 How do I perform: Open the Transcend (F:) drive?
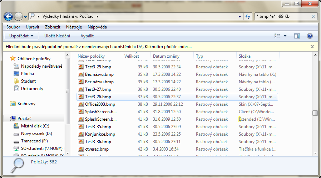click(34, 141)
